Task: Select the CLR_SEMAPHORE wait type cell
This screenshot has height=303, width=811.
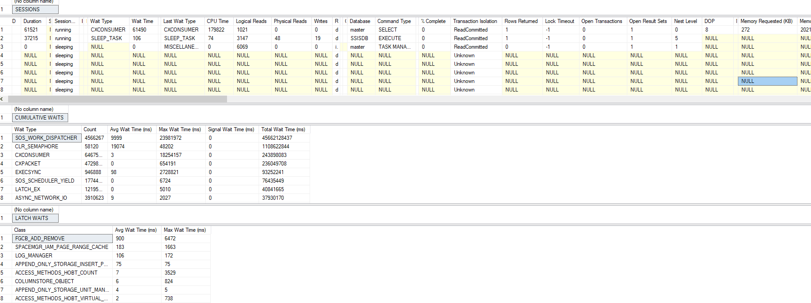Action: point(37,147)
